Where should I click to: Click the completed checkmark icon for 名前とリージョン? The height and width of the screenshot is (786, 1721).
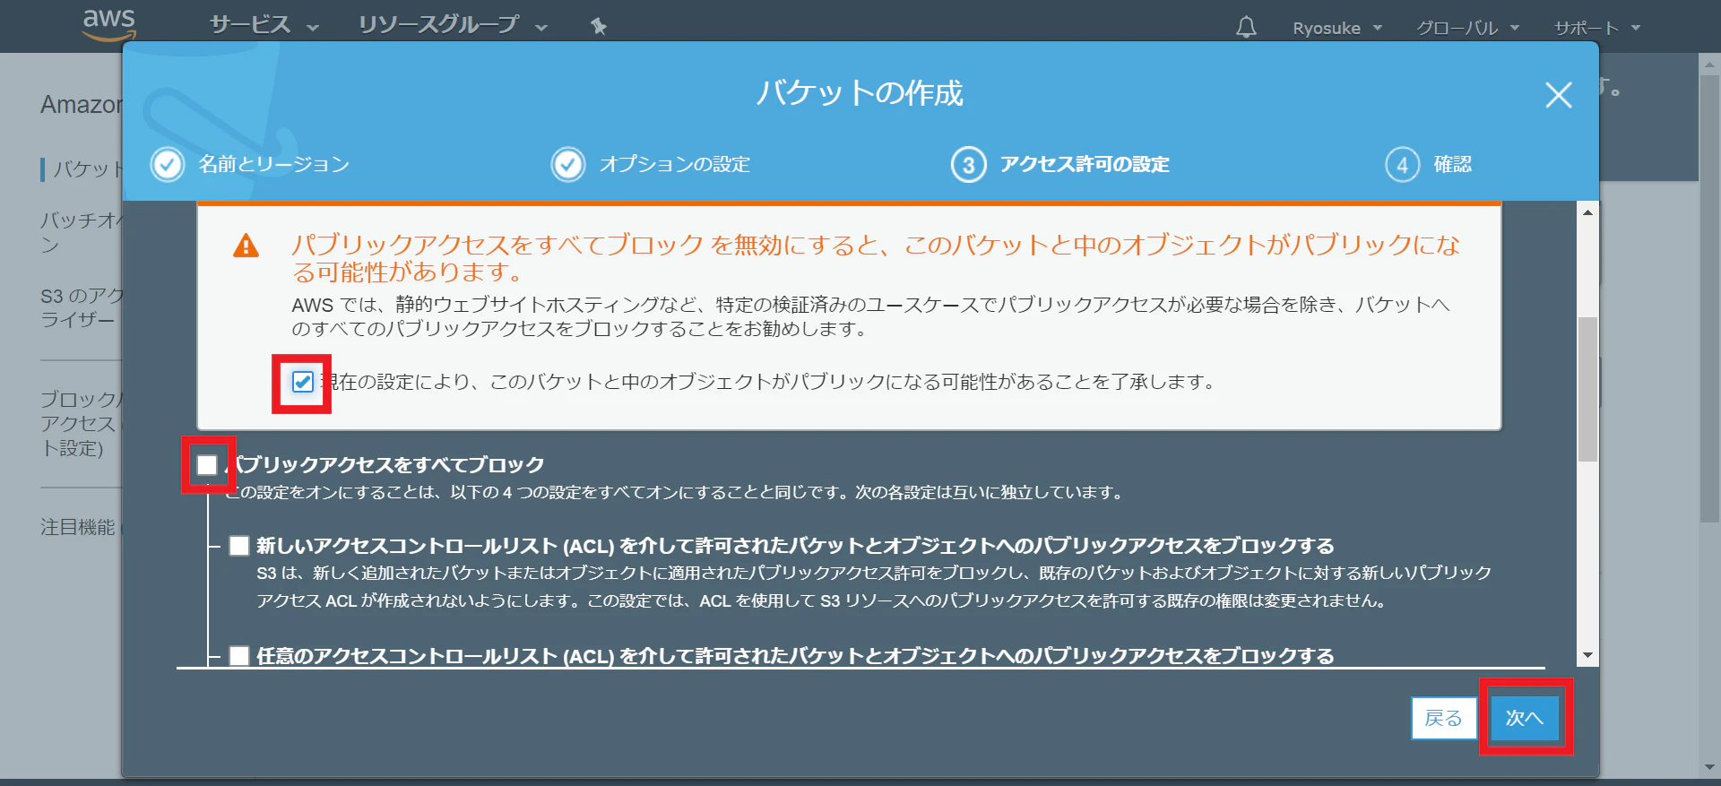point(168,165)
